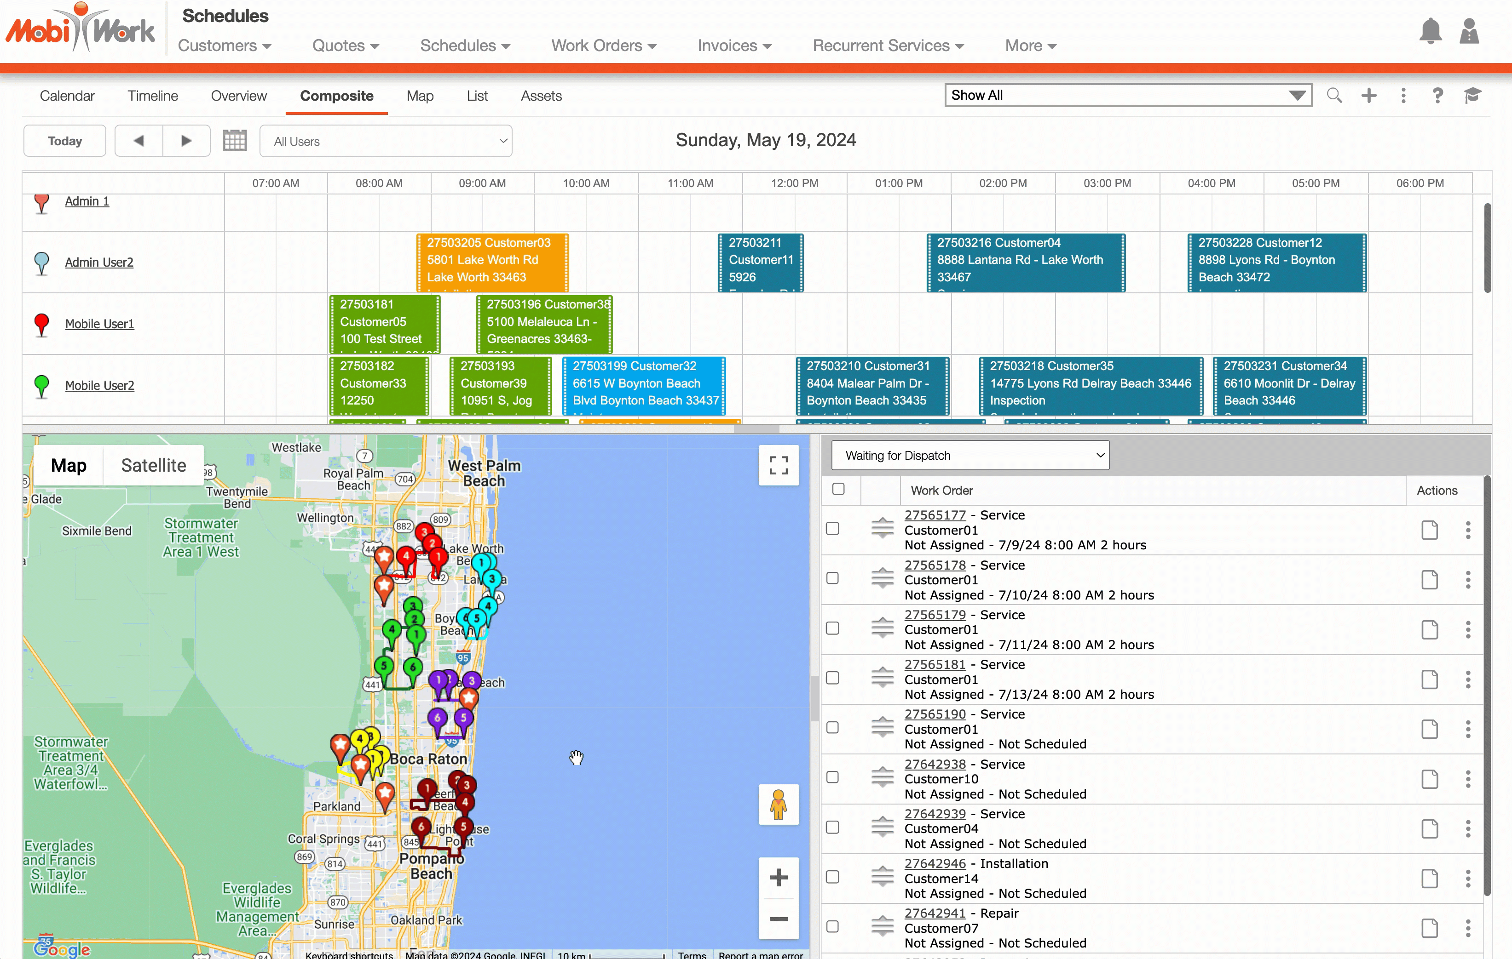Zoom in the map with plus

(x=779, y=877)
